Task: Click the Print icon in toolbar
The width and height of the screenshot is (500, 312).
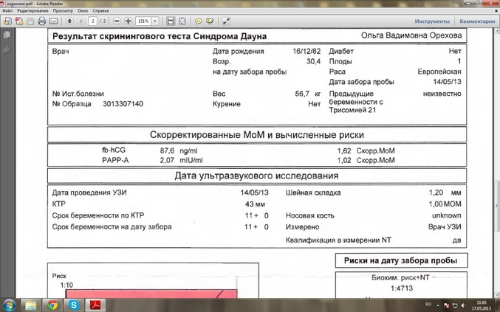Action: tap(42, 21)
